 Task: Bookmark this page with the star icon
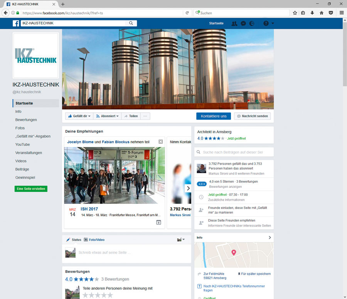295,13
